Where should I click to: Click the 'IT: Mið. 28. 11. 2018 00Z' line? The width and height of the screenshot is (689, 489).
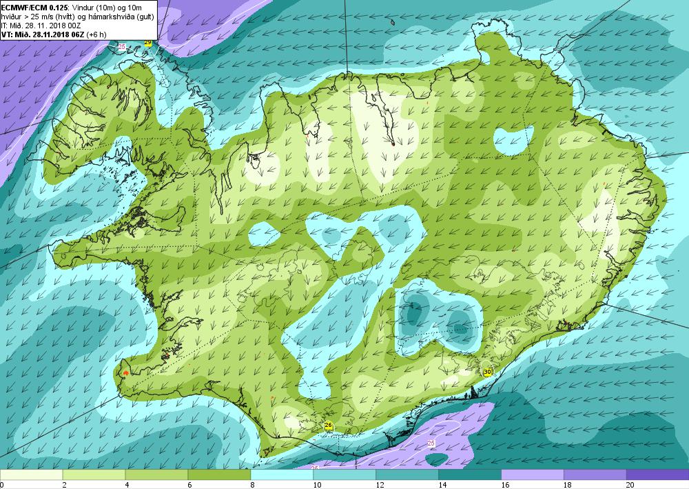pos(41,25)
